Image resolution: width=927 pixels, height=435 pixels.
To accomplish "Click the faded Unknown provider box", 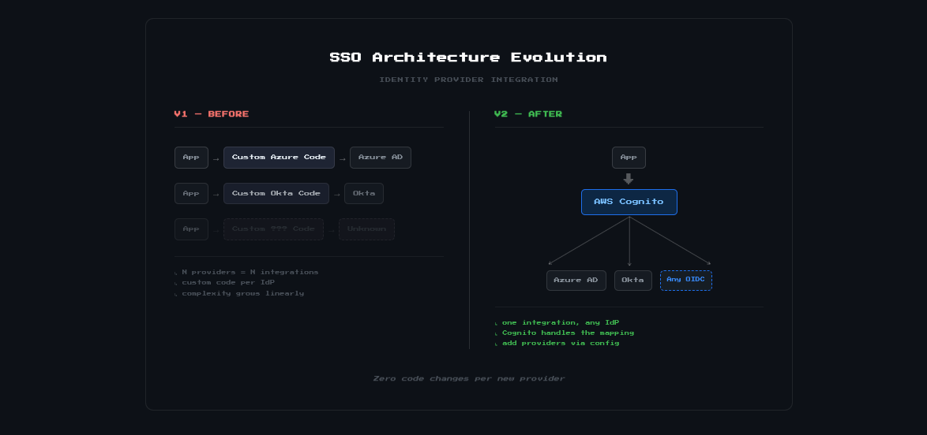I will click(x=366, y=229).
